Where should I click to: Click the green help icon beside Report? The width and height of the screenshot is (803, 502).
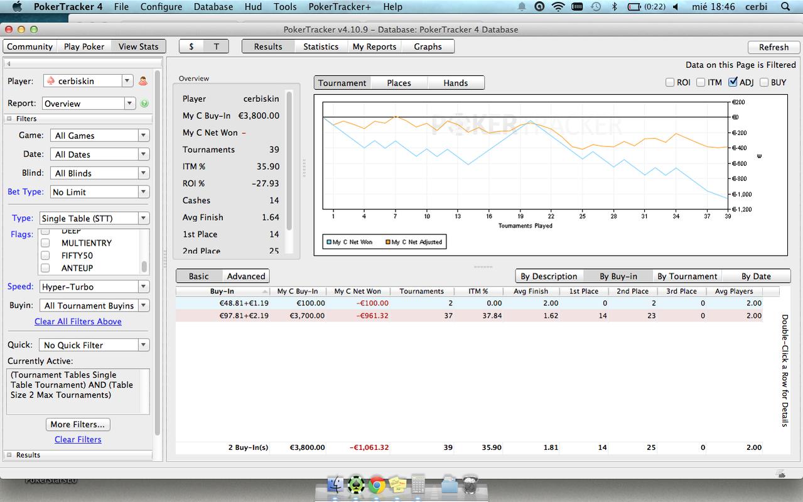(144, 104)
